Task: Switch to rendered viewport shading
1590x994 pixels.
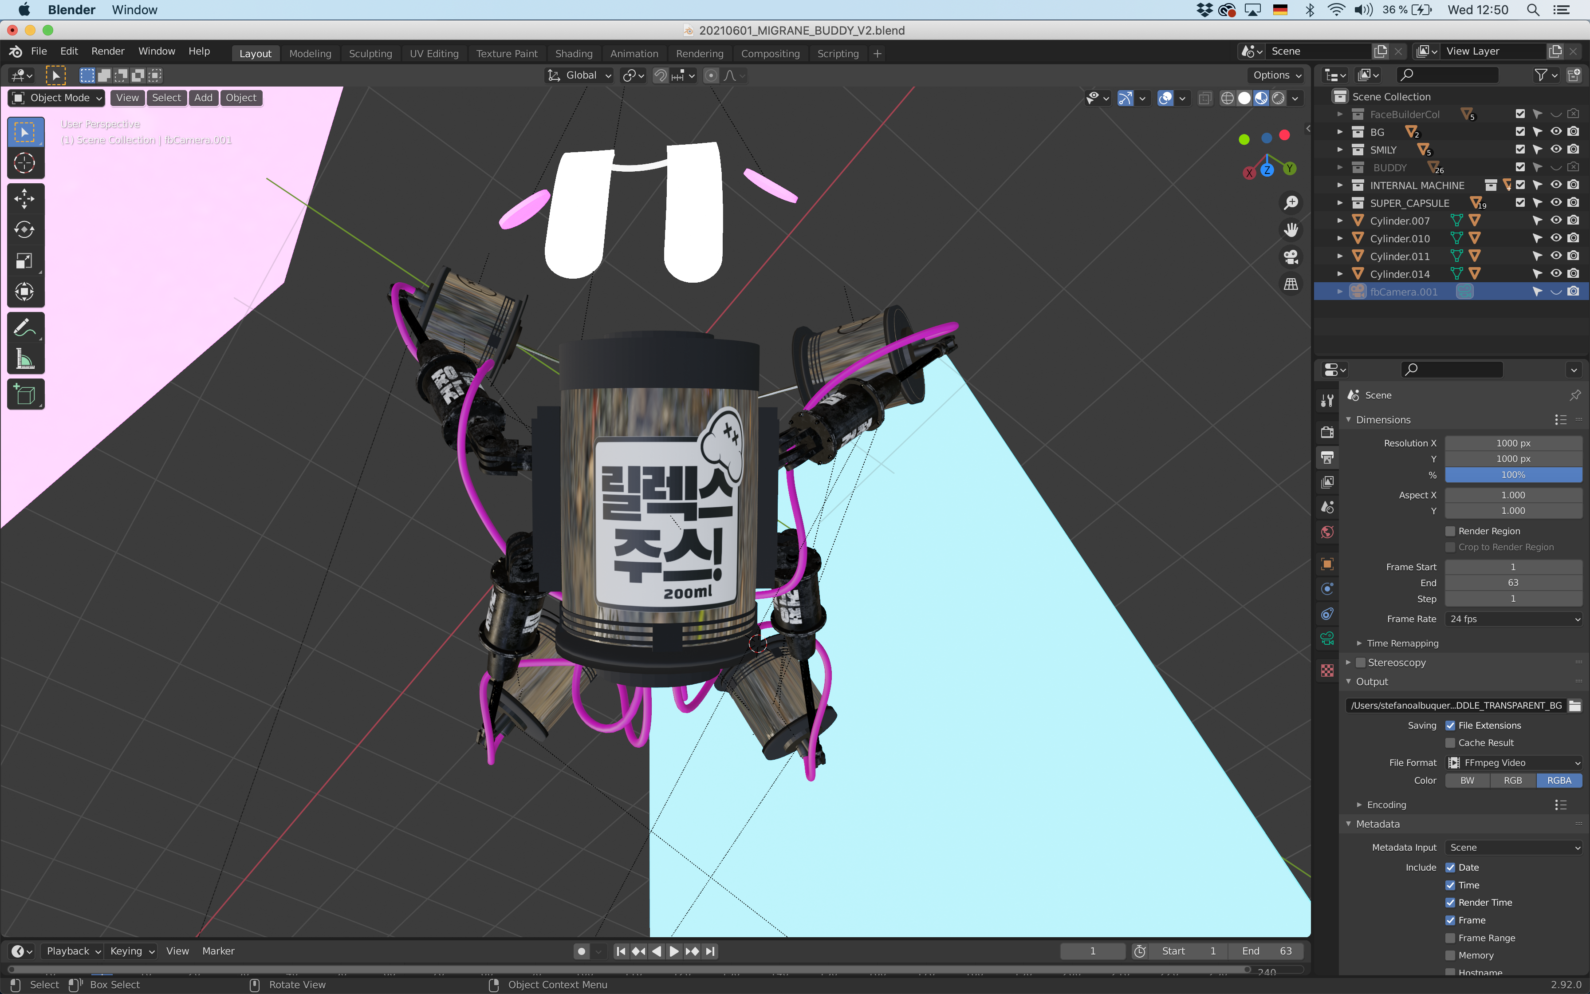Action: coord(1278,98)
